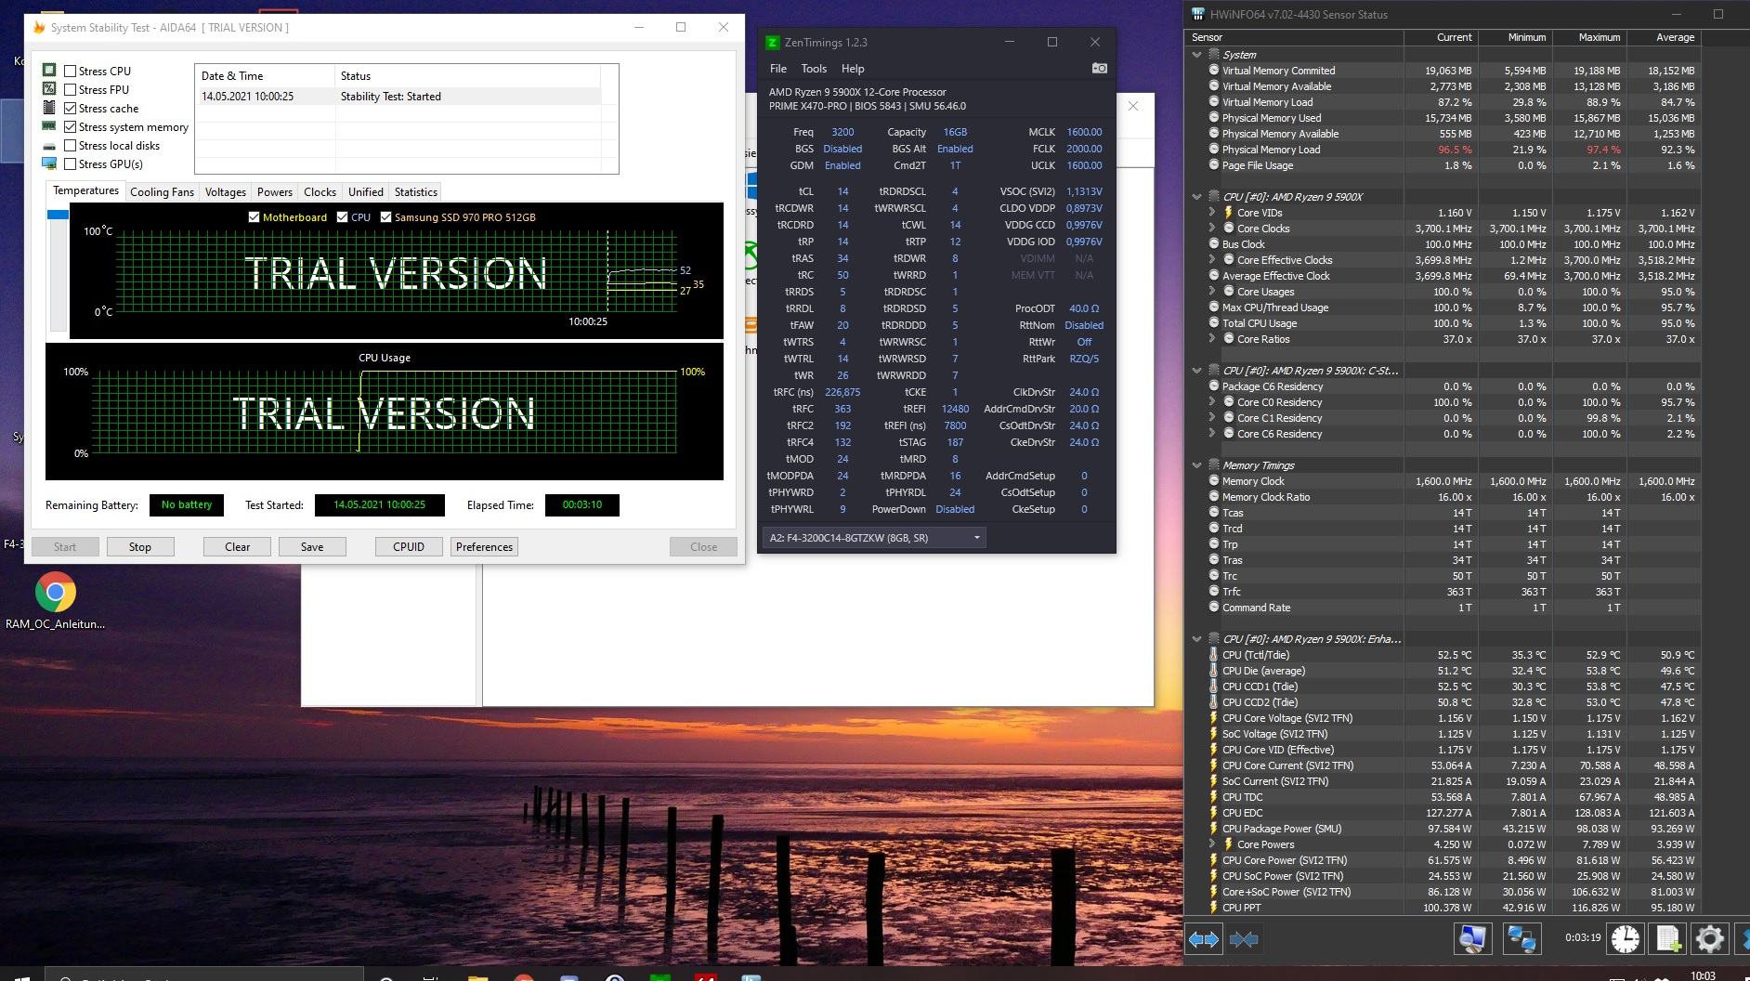Click the vertical slider left of temperature graph
This screenshot has height=981, width=1750.
tap(58, 270)
